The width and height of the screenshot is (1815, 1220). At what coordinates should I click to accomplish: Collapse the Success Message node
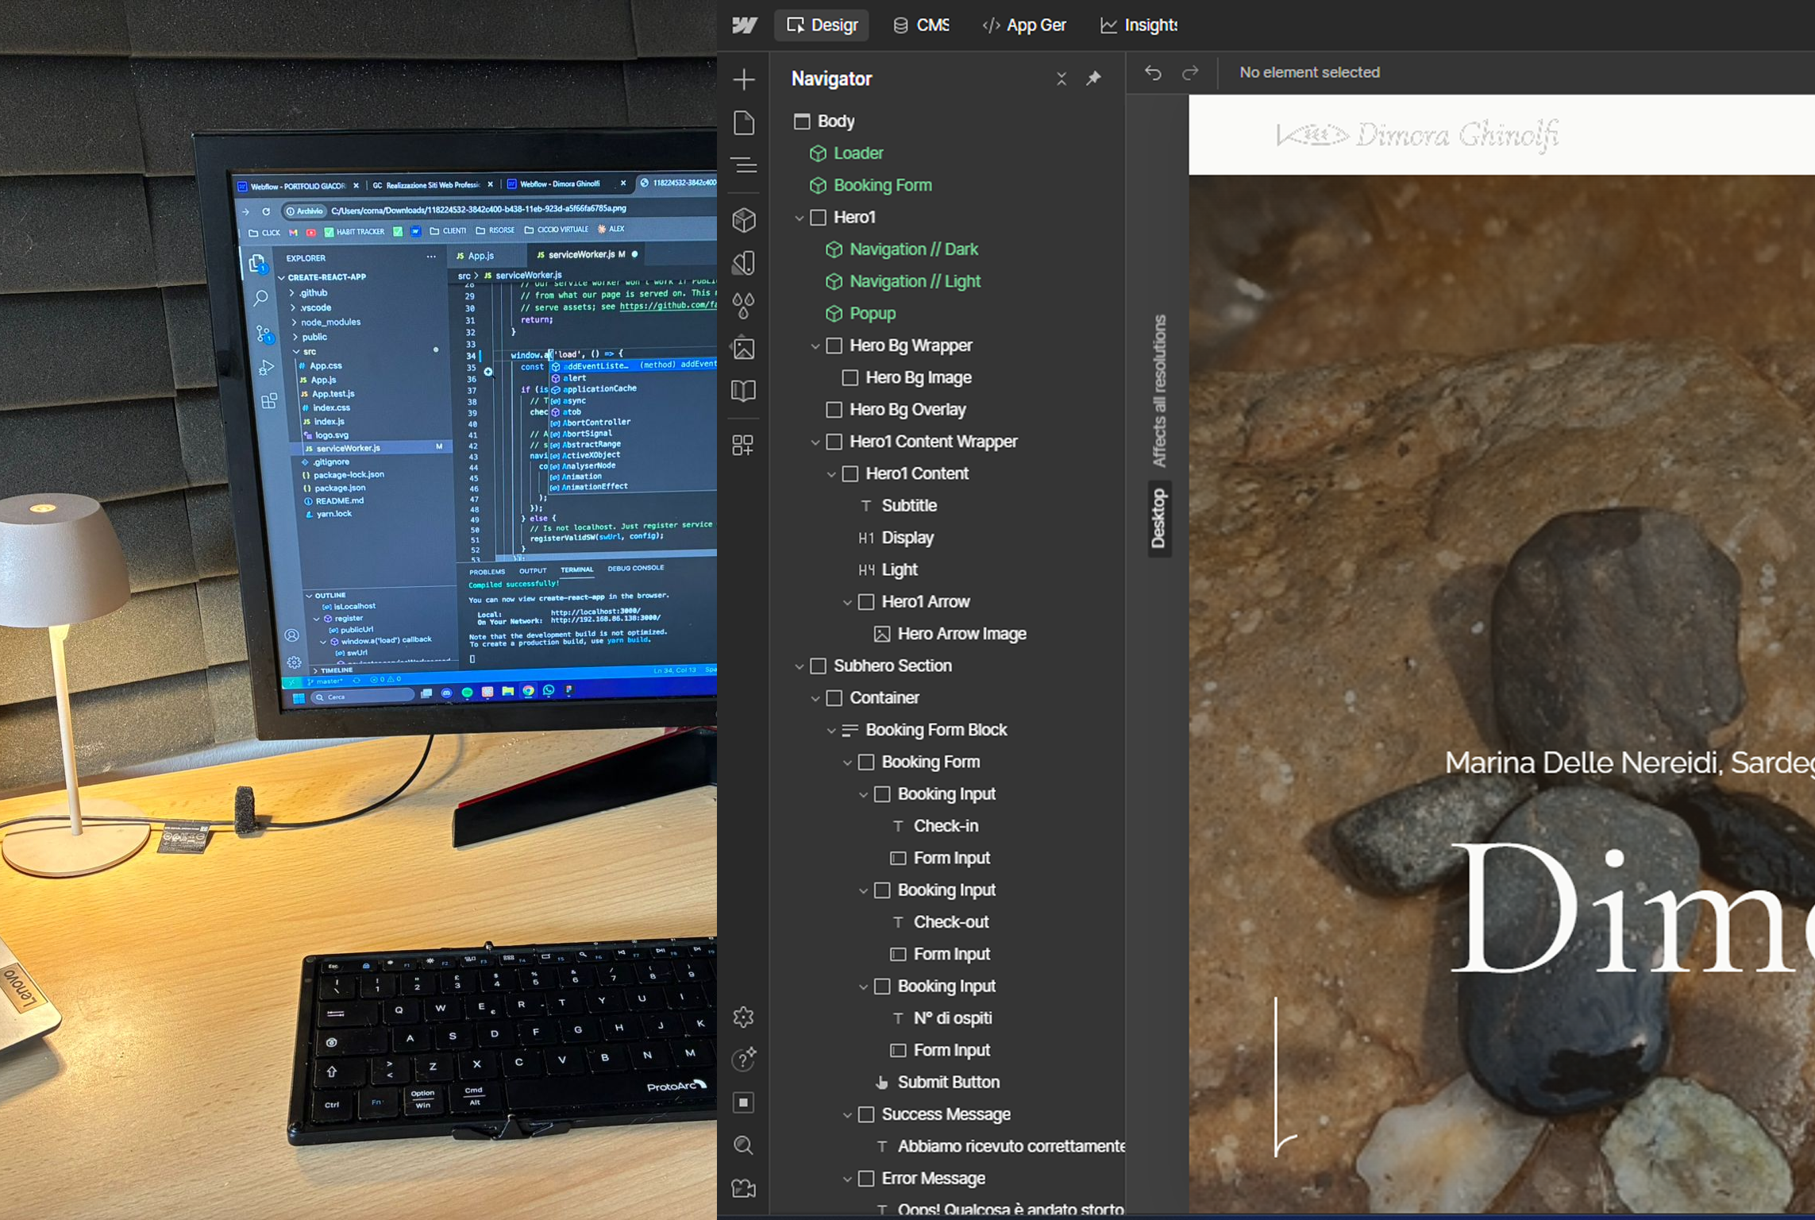847,1114
